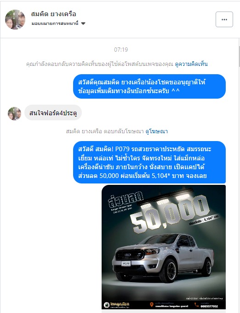Click the round dealer logo in the ad footer
This screenshot has width=240, height=313.
click(x=107, y=305)
